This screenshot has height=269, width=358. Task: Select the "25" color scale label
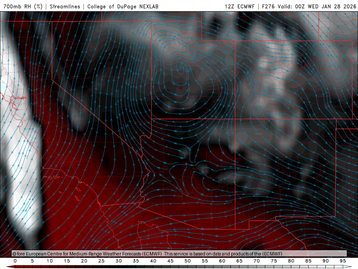tap(102, 261)
